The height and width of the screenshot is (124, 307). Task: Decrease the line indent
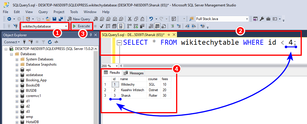[x=187, y=26]
